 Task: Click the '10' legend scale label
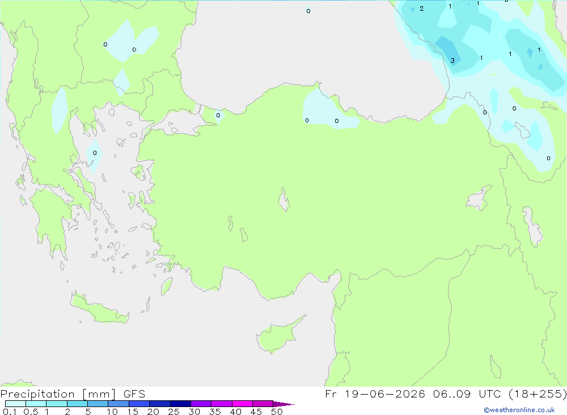[112, 412]
